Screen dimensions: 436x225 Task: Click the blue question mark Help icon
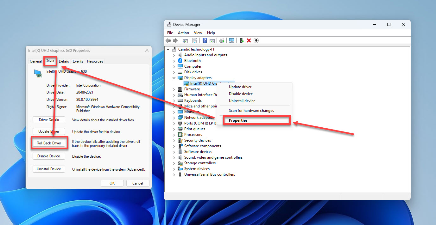tap(205, 40)
